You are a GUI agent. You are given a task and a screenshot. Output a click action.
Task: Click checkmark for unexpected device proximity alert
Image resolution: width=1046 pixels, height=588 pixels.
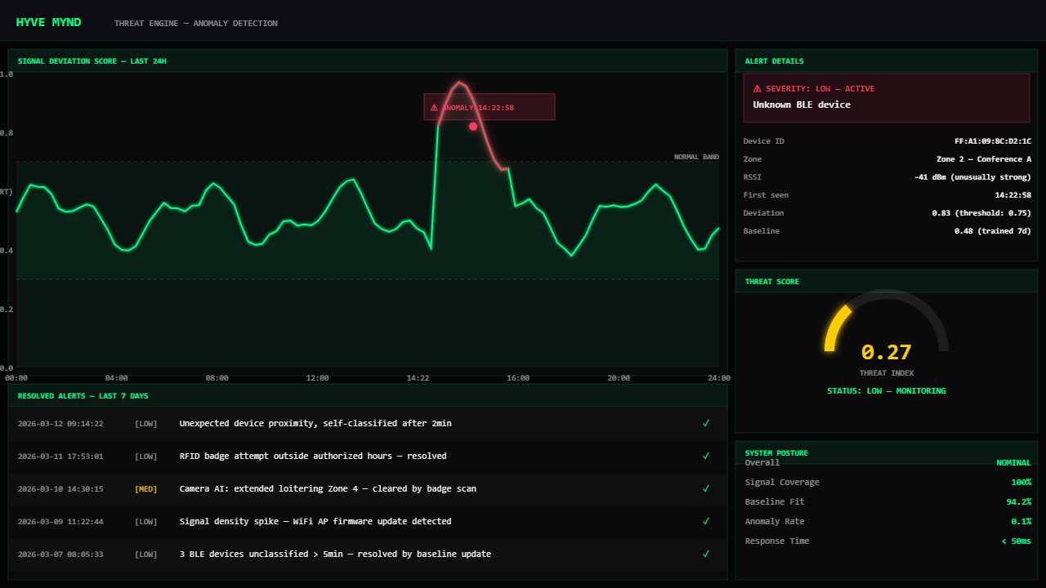(706, 423)
